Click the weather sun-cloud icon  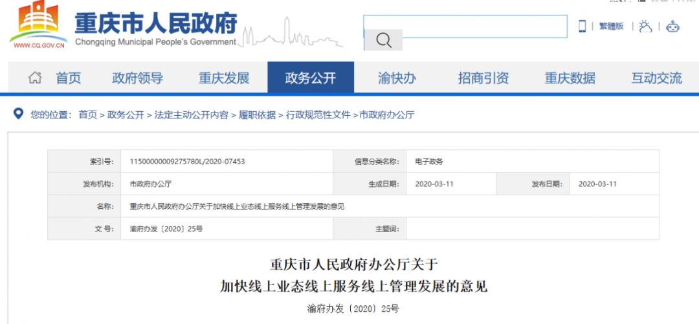[645, 27]
